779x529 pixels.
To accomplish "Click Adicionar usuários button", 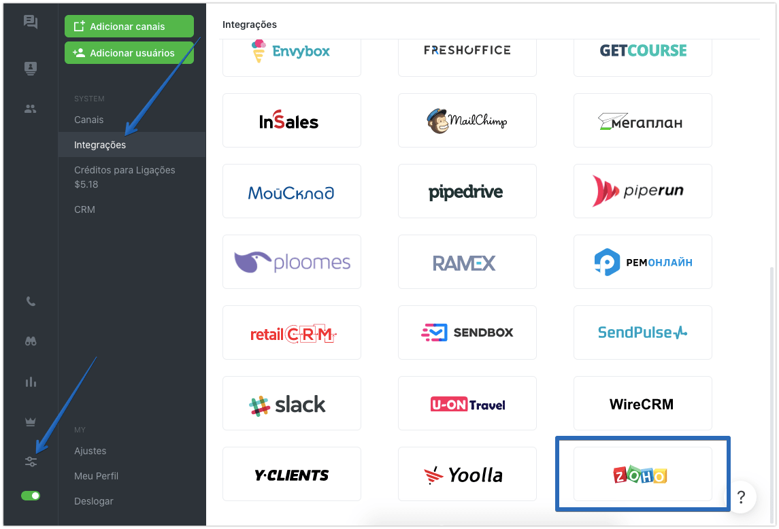I will 129,52.
